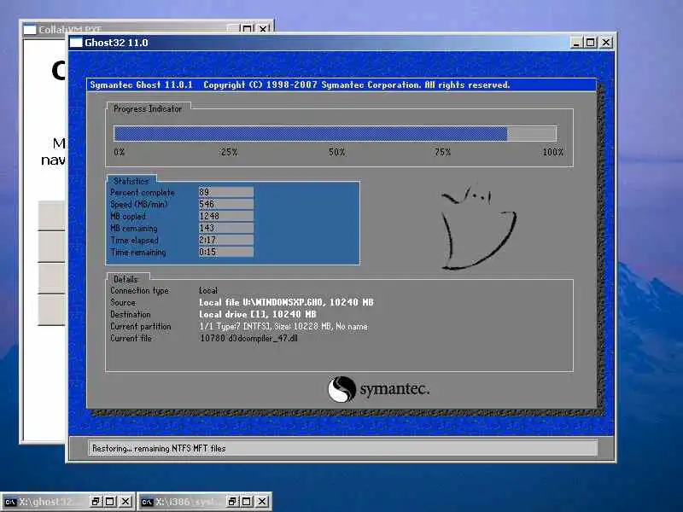The width and height of the screenshot is (683, 512).
Task: Maximize the Ghost32 11.0 window
Action: click(591, 42)
